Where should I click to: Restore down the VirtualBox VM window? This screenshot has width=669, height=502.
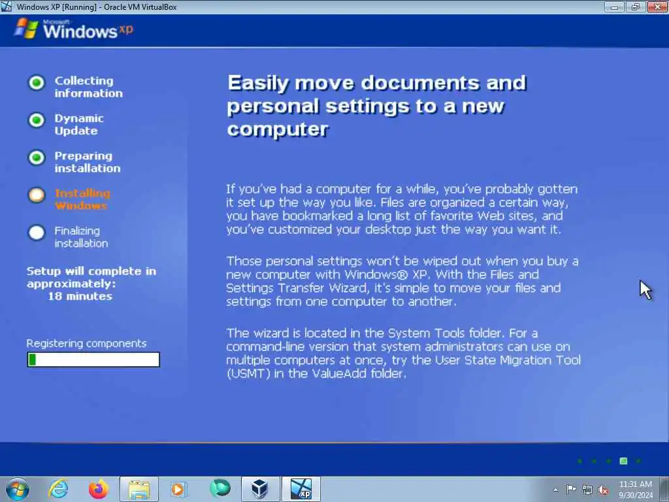point(636,7)
